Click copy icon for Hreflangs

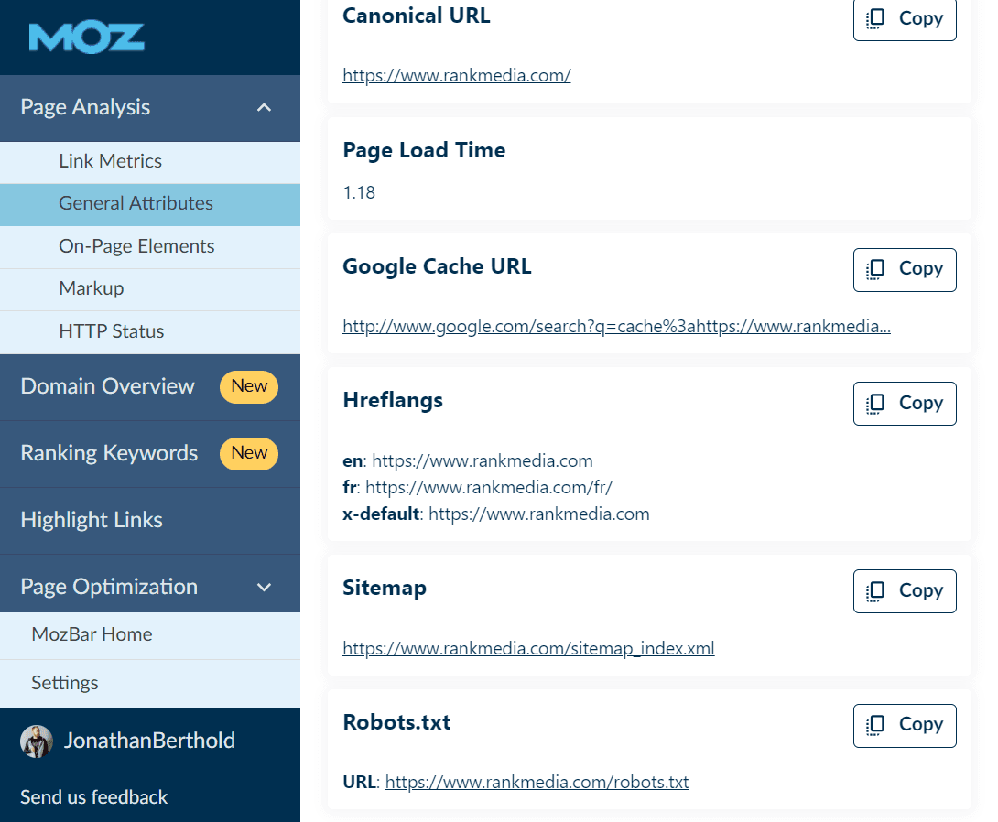tap(876, 404)
